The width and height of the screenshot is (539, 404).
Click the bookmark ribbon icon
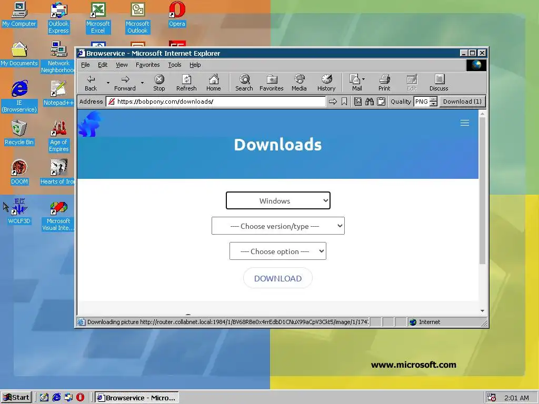coord(344,102)
